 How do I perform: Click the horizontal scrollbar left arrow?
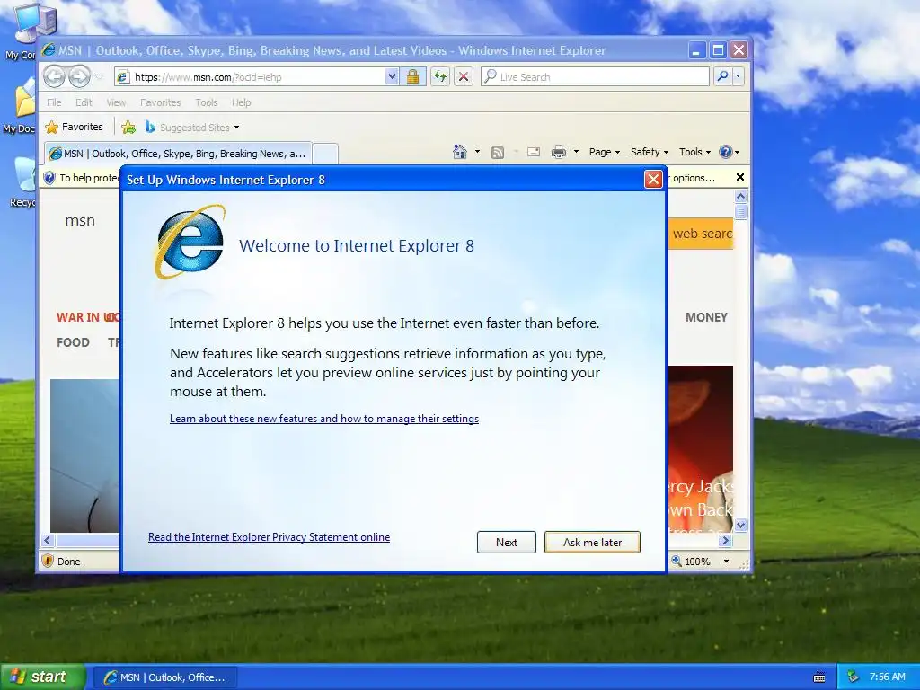(x=49, y=540)
